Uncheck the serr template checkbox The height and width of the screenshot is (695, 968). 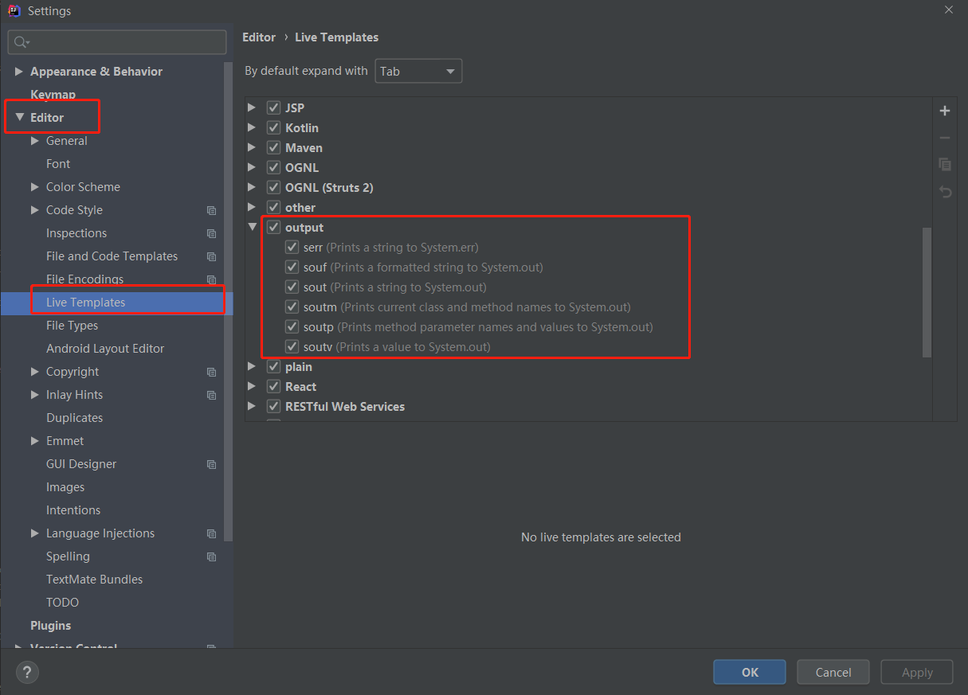(292, 247)
